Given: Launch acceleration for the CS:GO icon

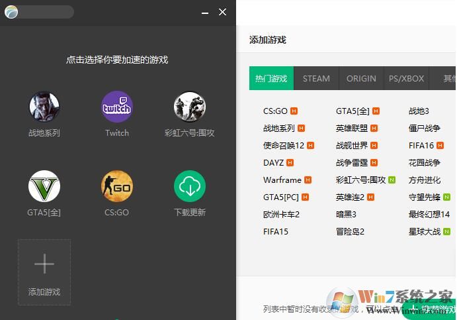Looking at the screenshot, I should click(117, 186).
